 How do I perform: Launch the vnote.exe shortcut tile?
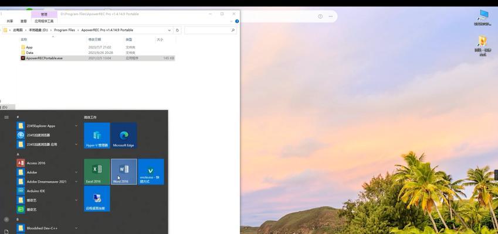coord(151,171)
